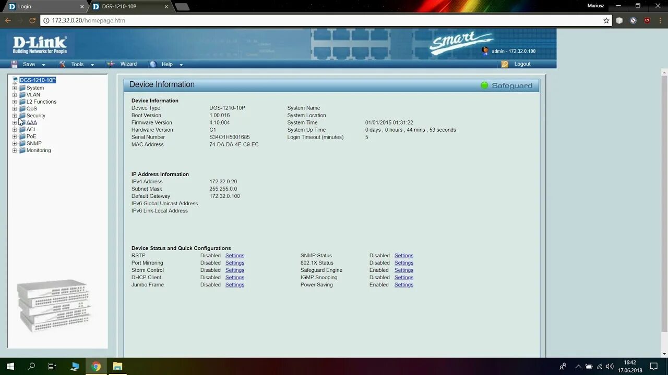The image size is (668, 375).
Task: Click the taskbar search magnifier
Action: [x=31, y=366]
